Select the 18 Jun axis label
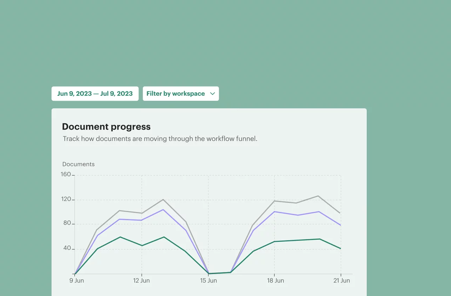451x296 pixels. click(275, 281)
